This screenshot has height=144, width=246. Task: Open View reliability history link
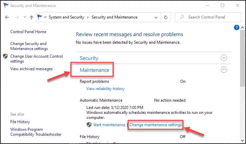(105, 89)
